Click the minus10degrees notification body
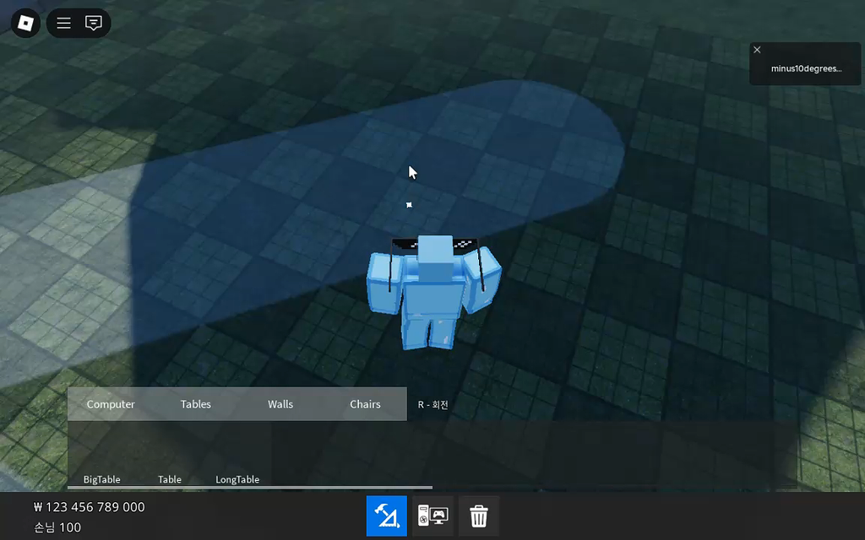This screenshot has height=540, width=865. (804, 68)
